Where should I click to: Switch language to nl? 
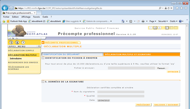pyautogui.click(x=10, y=38)
